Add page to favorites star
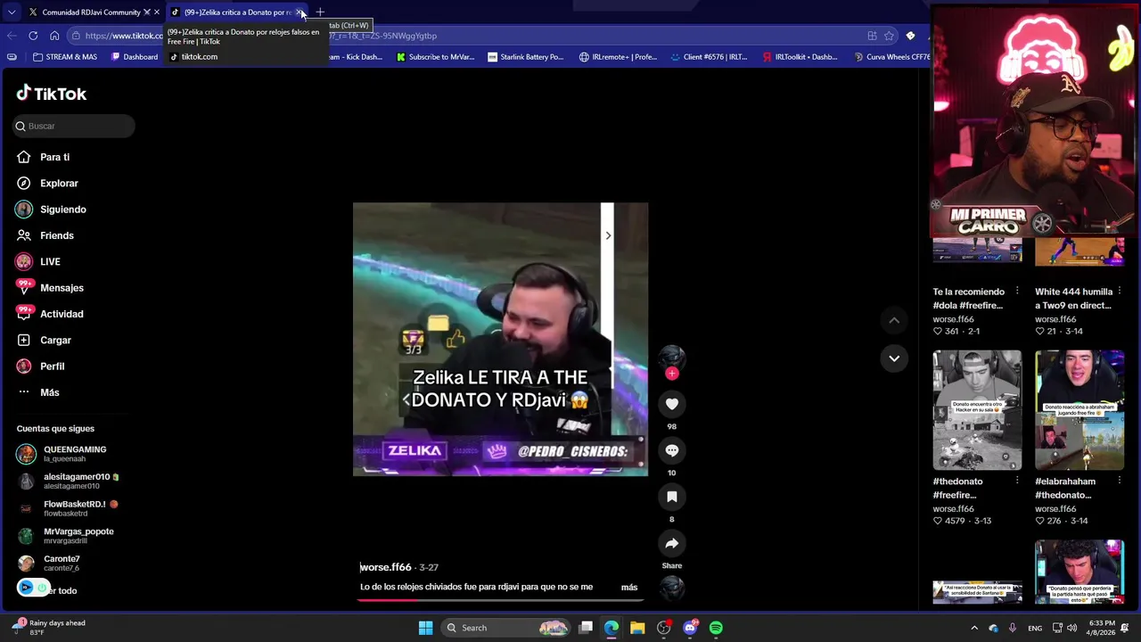Viewport: 1141px width, 642px height. 889,36
